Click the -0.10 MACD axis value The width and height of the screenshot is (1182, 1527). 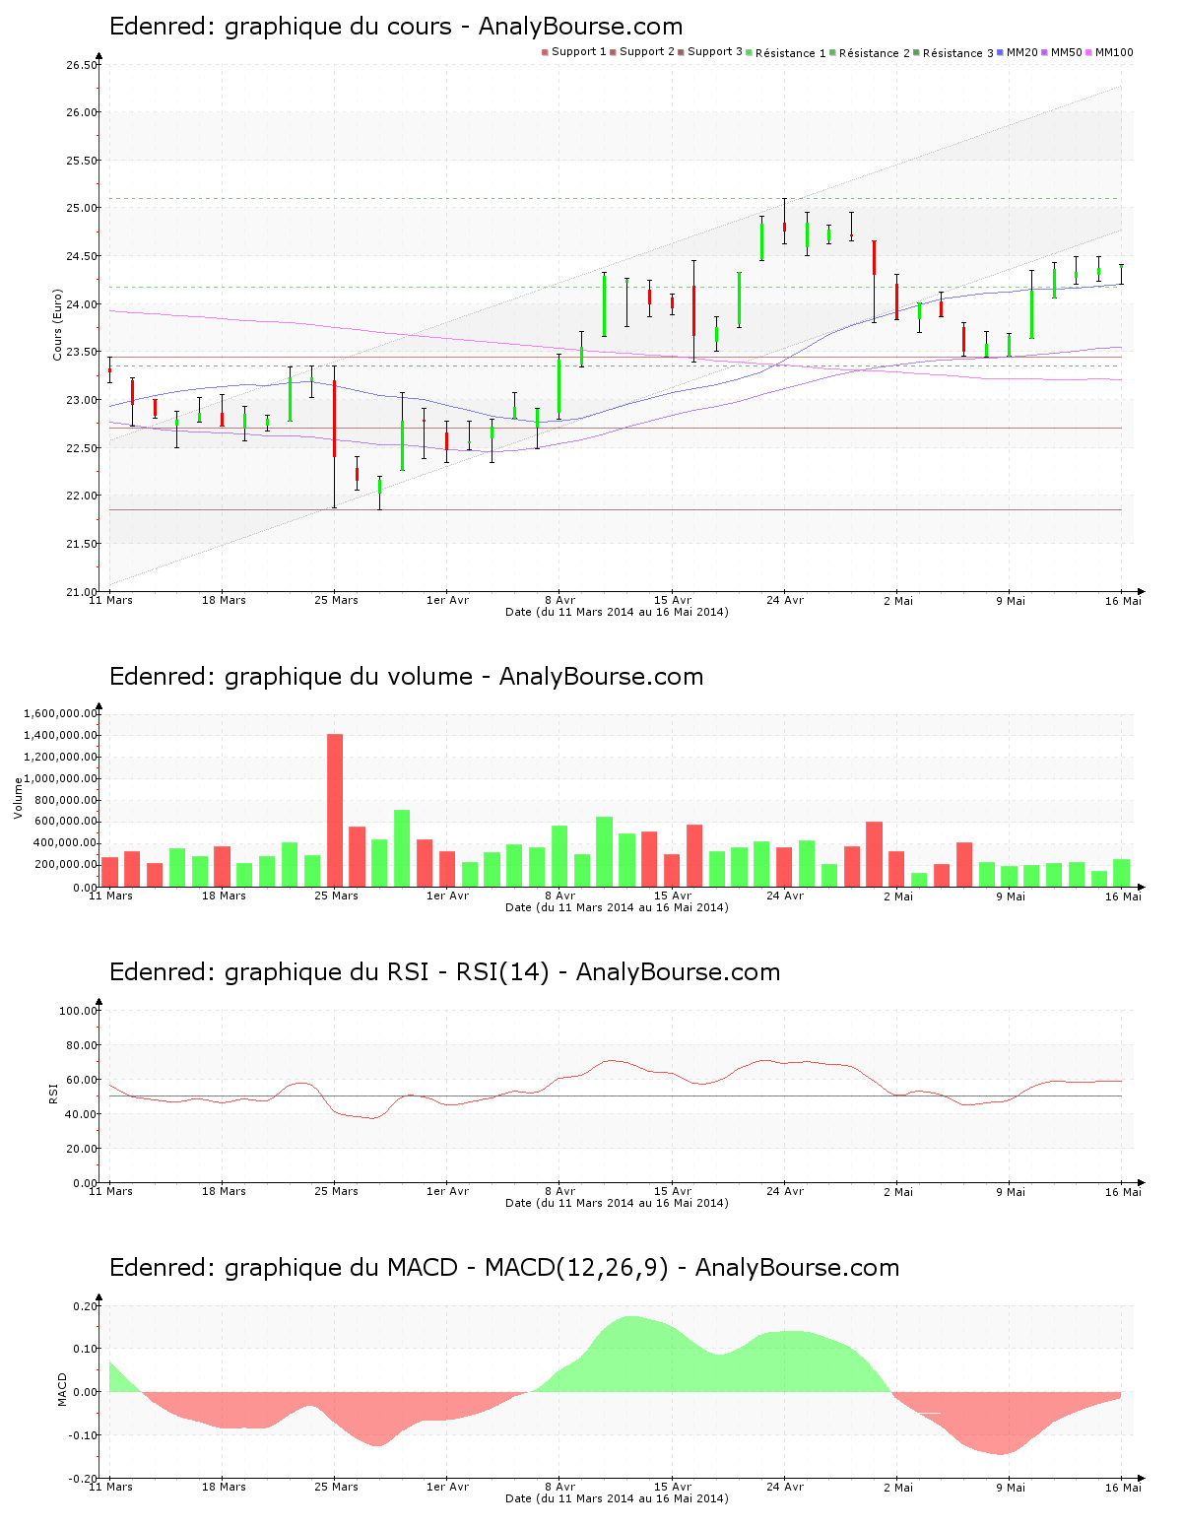pos(84,1435)
